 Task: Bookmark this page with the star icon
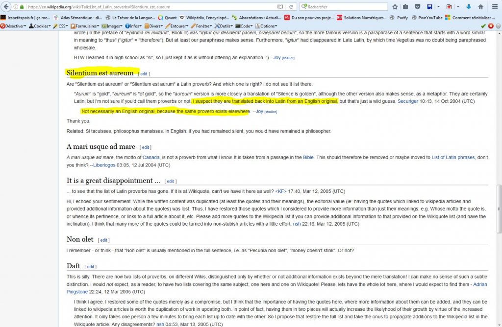click(x=395, y=7)
